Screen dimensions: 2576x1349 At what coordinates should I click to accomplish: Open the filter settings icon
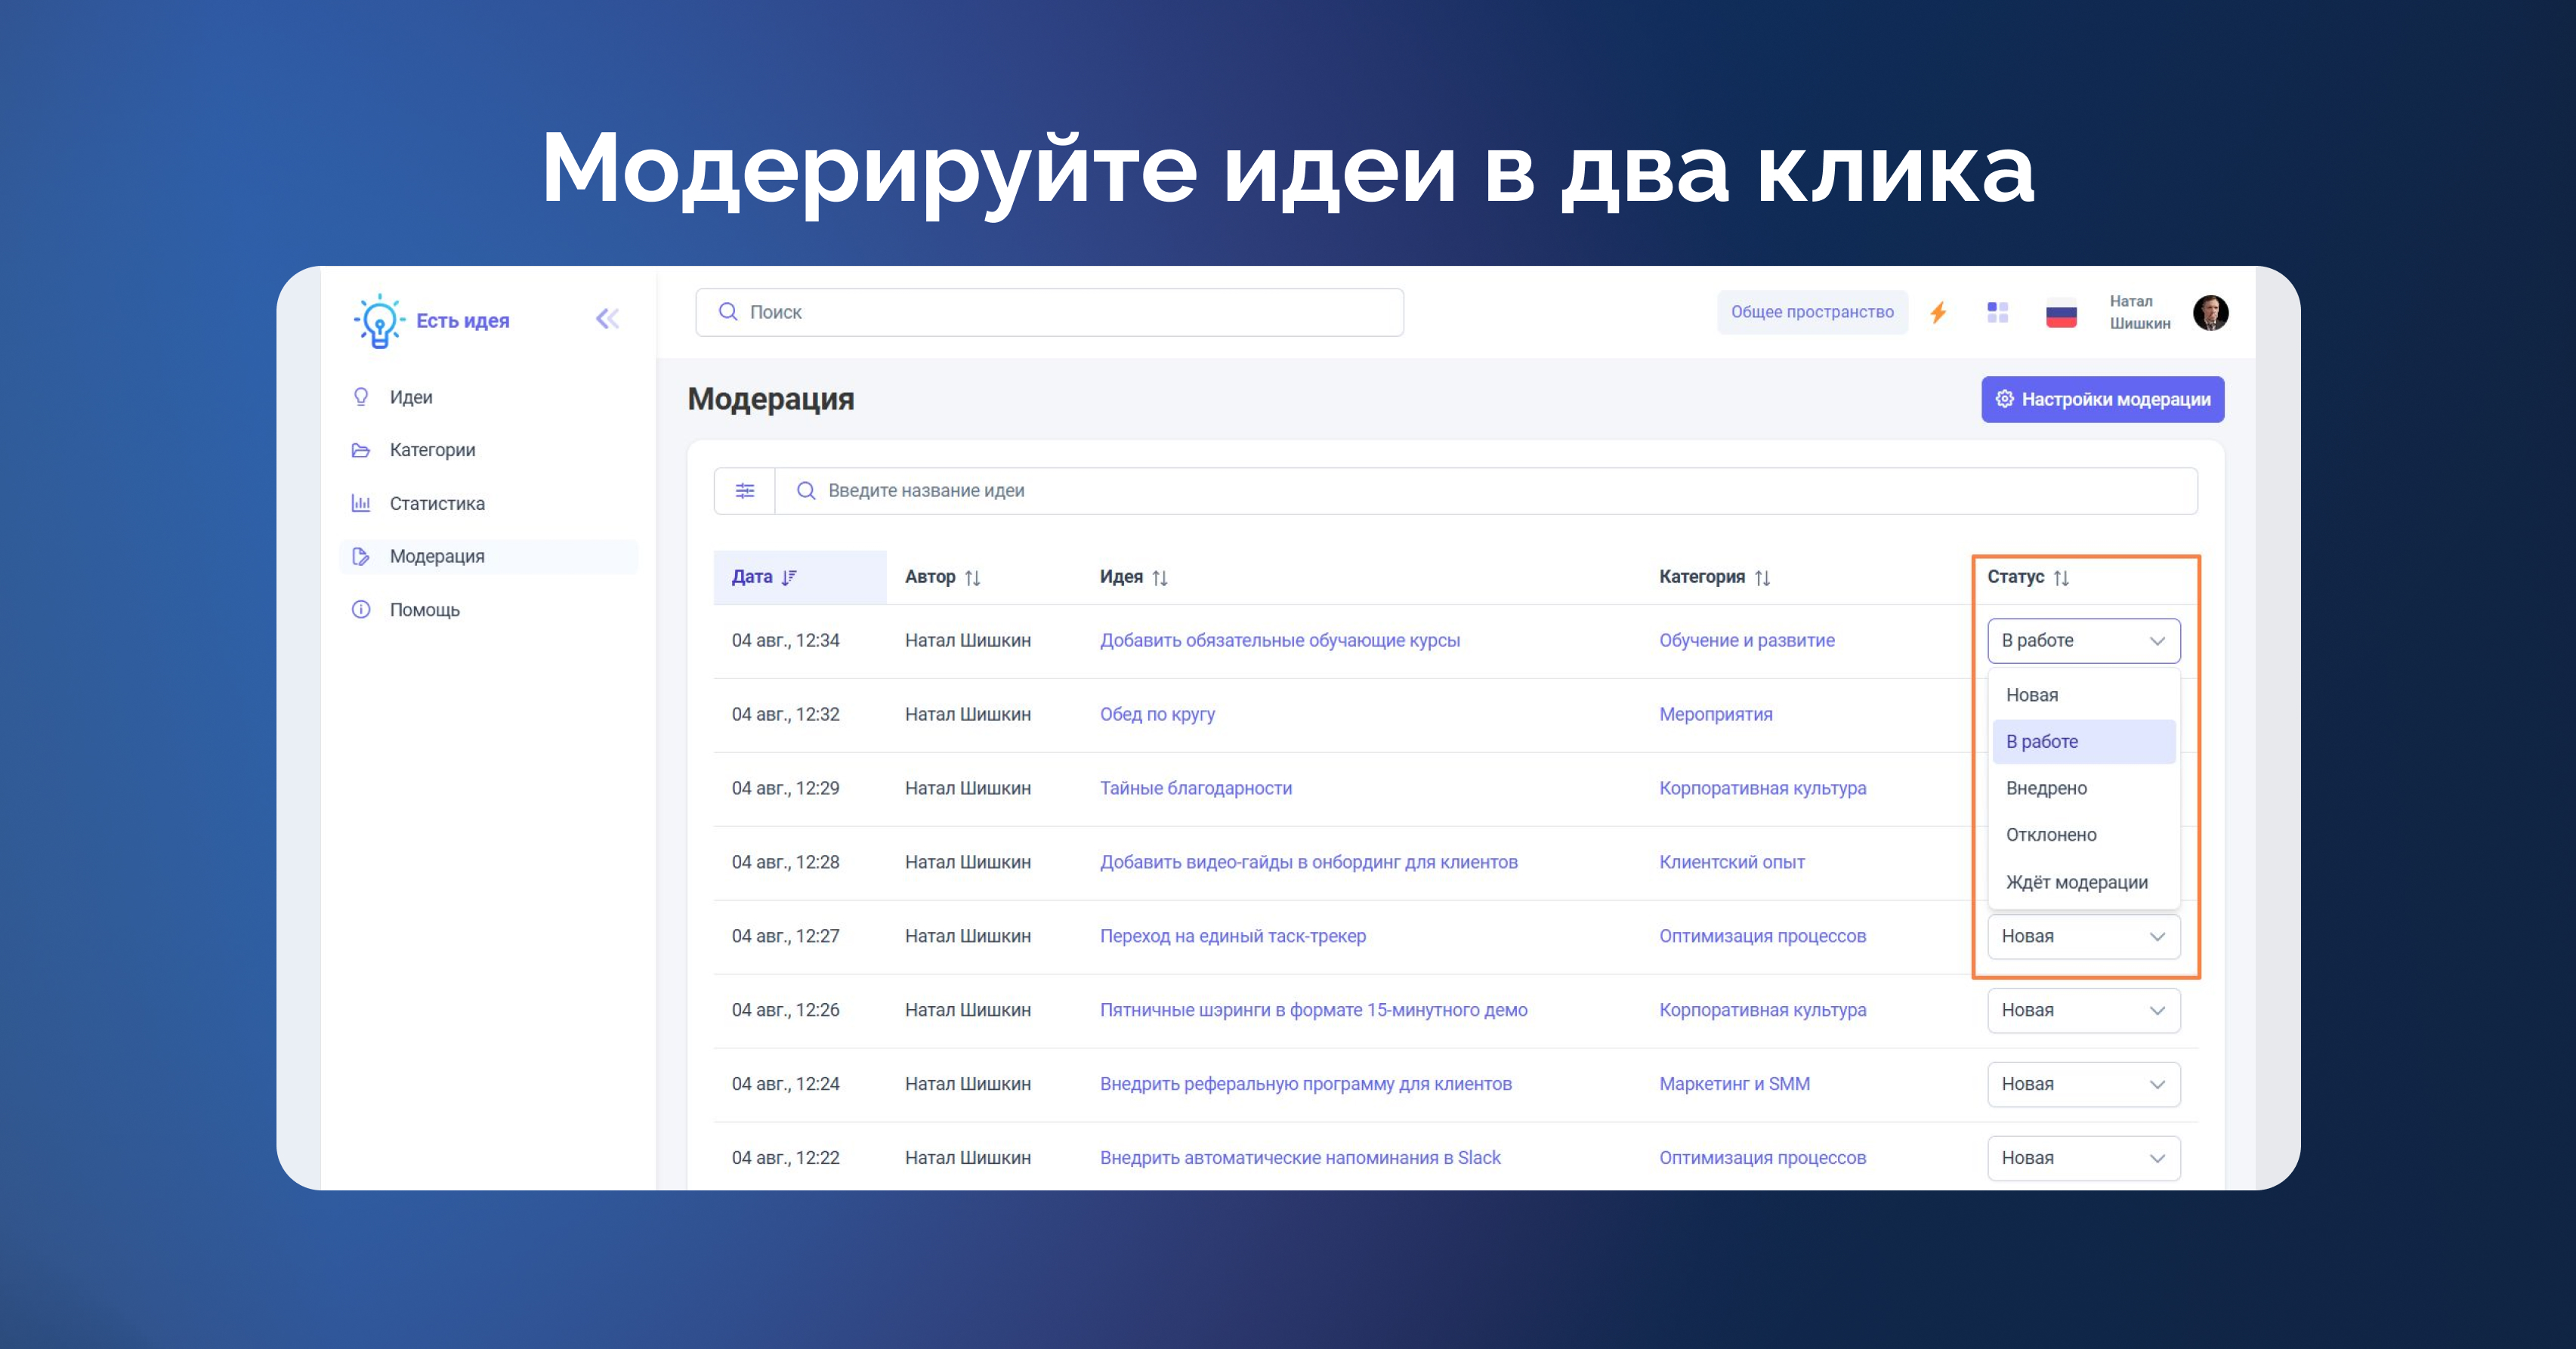pos(745,491)
